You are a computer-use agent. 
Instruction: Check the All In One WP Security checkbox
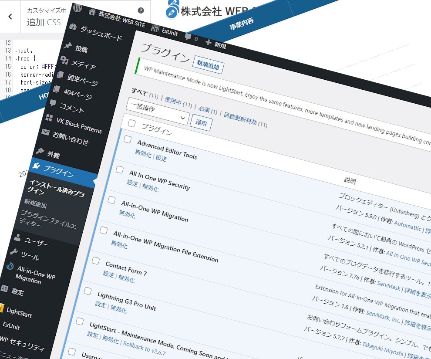[x=120, y=169]
